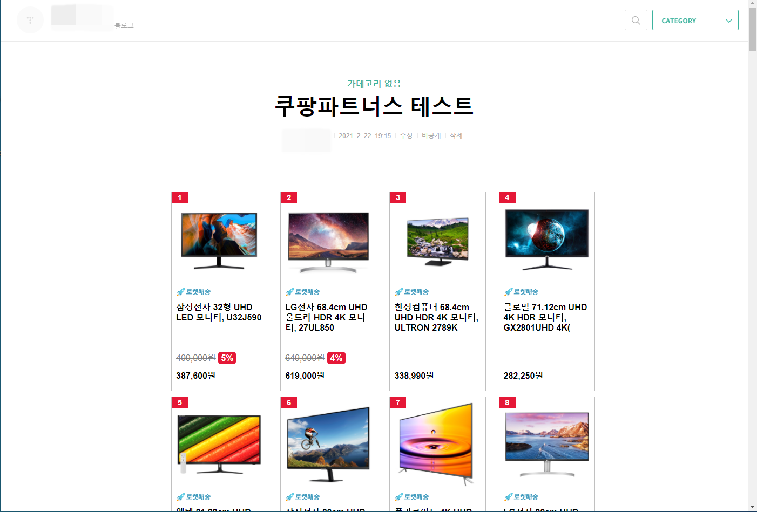Click the post date 2021. 2. 22. 19:15

364,136
